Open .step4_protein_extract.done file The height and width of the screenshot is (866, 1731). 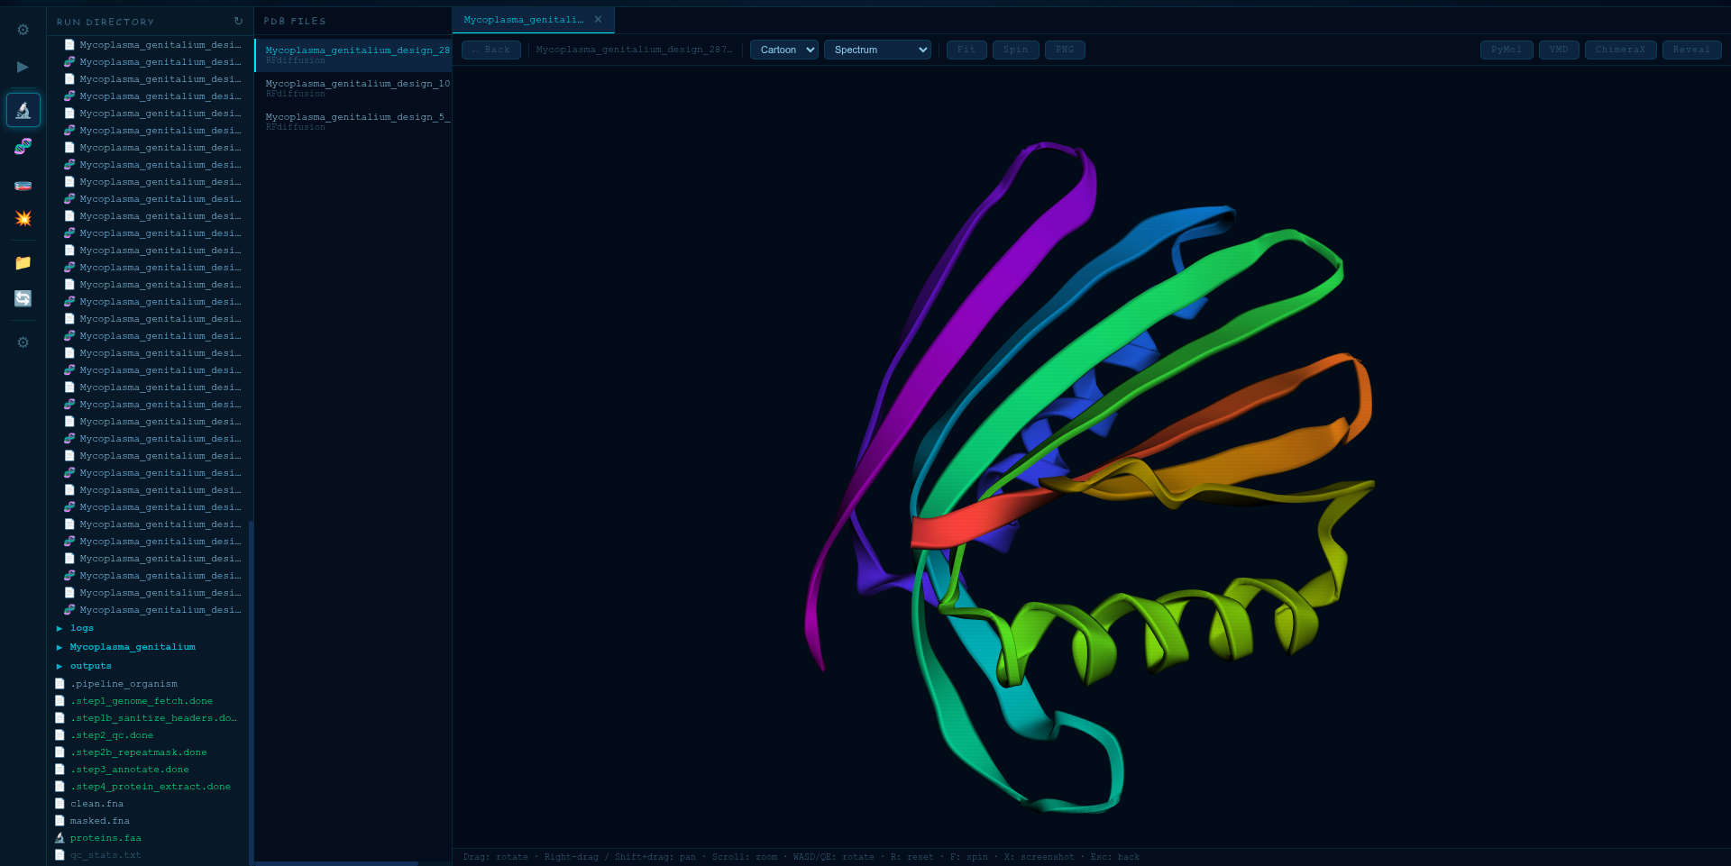pos(151,787)
